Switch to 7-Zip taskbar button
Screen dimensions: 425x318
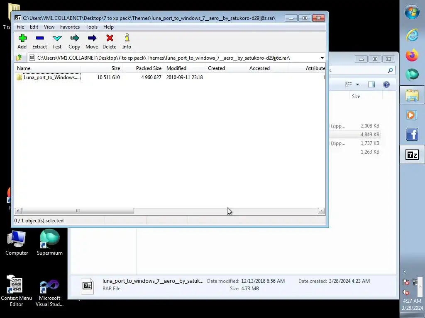(x=412, y=155)
